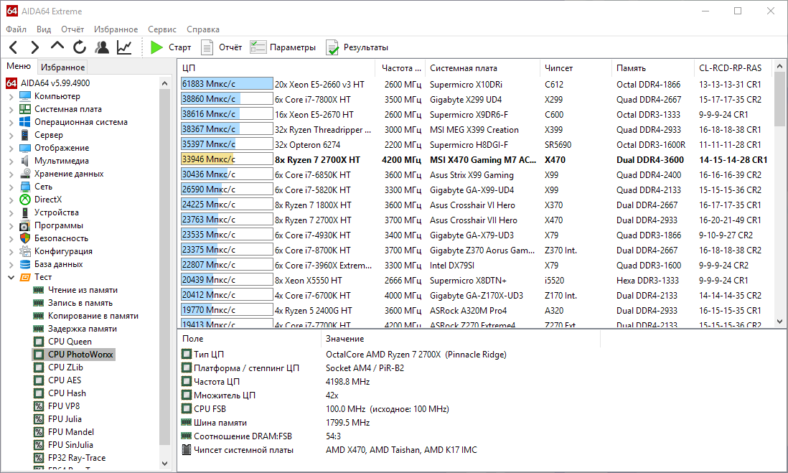Expand the Отображение tree node
This screenshot has width=788, height=473.
click(x=11, y=148)
